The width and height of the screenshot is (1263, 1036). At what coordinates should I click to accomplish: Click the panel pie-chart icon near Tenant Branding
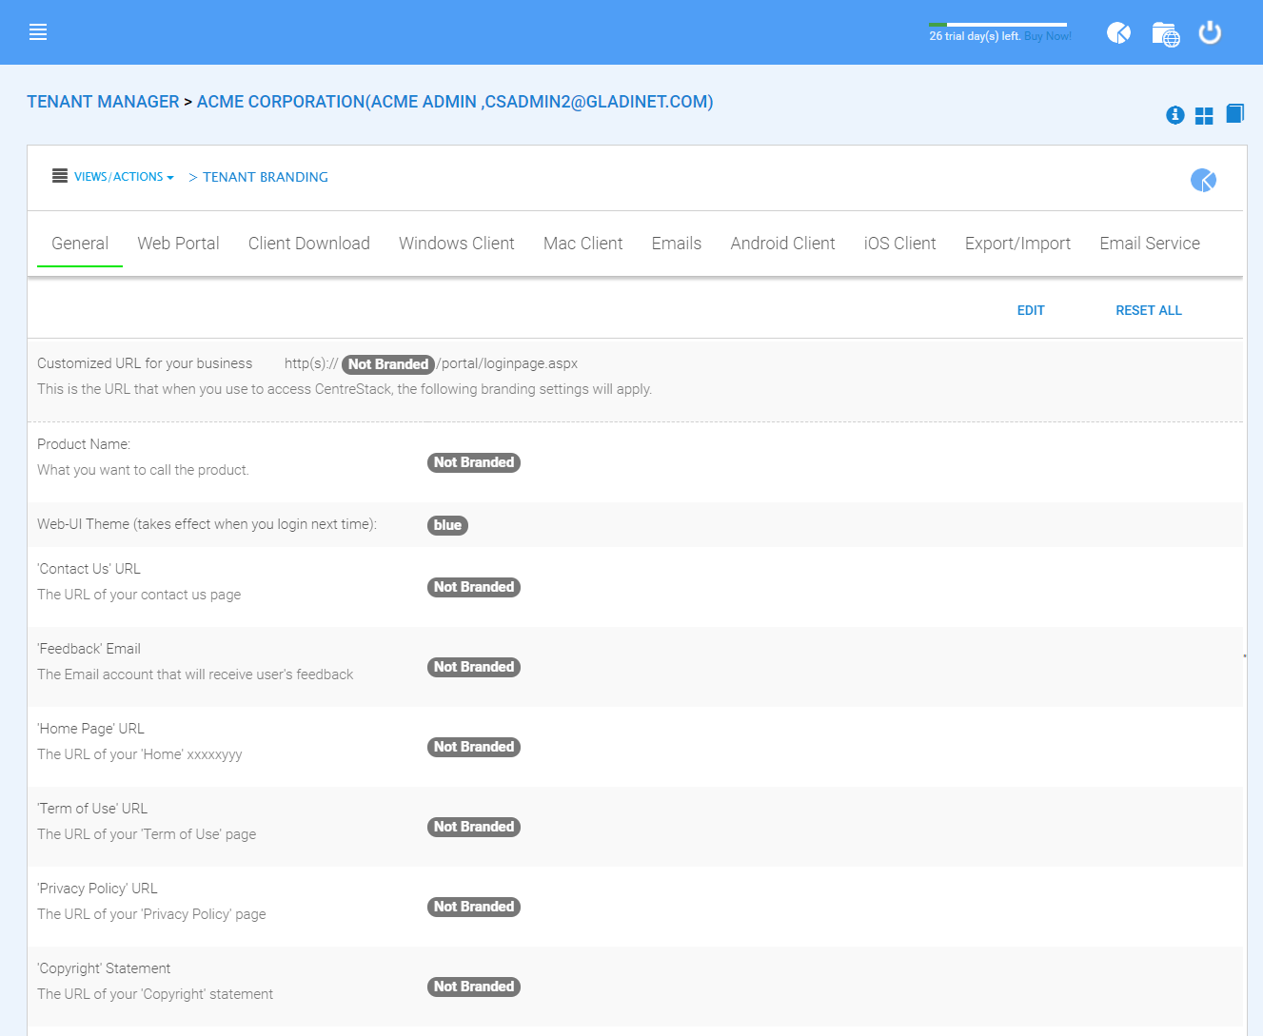(x=1203, y=180)
